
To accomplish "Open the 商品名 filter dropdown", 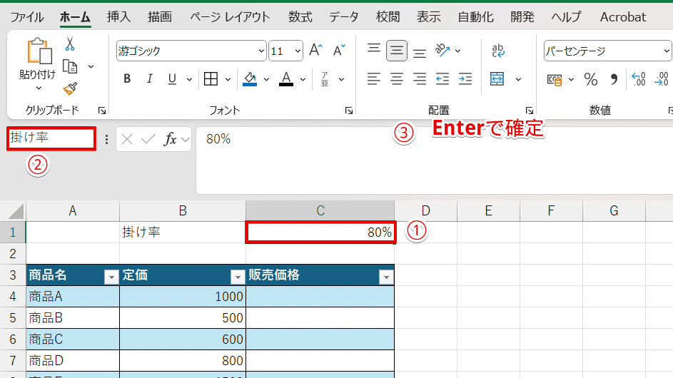I will (x=111, y=277).
